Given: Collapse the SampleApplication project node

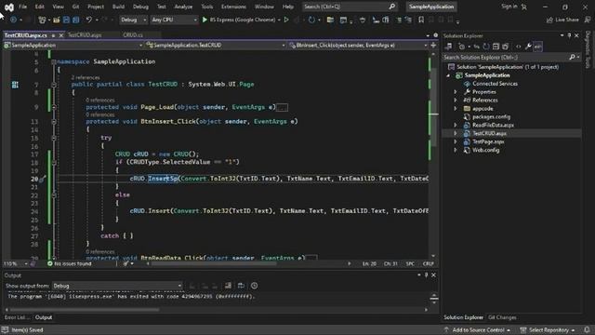Looking at the screenshot, I should coord(448,75).
